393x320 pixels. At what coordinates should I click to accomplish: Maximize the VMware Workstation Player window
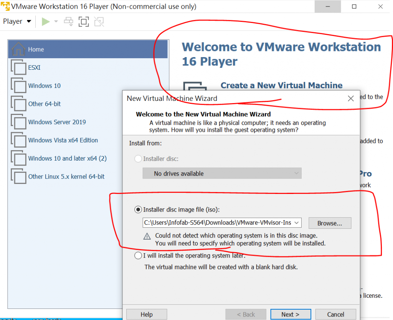(x=354, y=7)
